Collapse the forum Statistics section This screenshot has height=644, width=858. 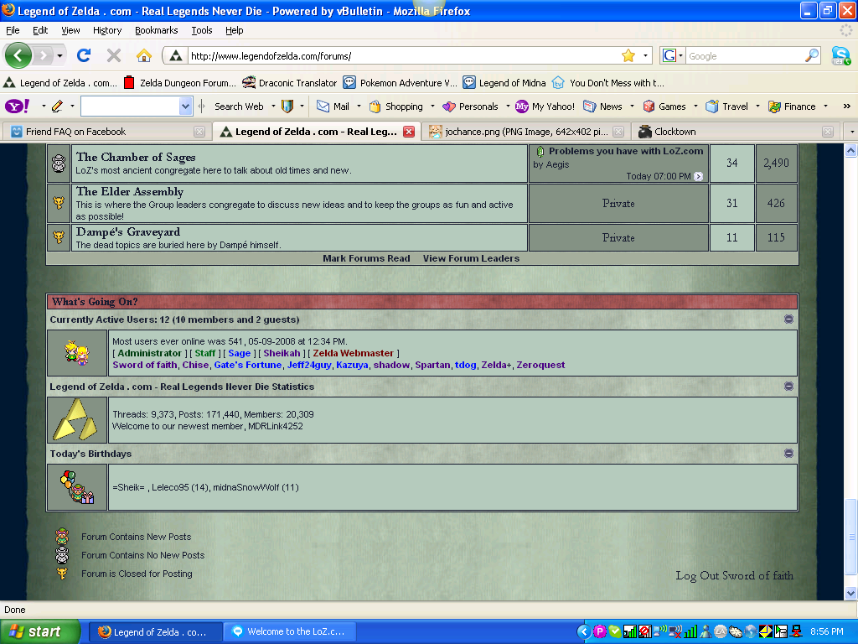tap(788, 386)
